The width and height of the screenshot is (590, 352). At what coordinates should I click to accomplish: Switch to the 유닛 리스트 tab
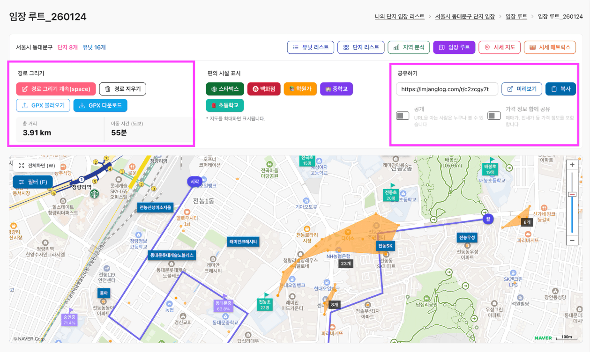311,47
